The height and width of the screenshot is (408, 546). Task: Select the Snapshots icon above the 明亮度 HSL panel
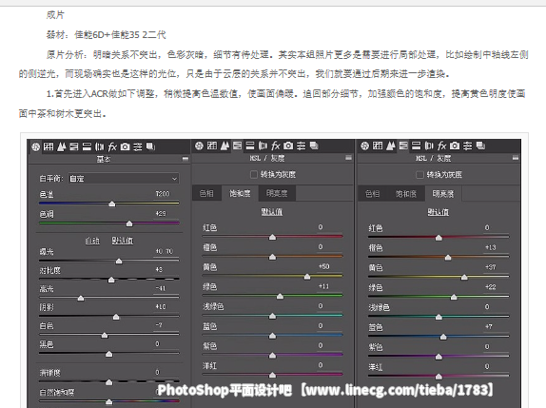click(x=480, y=146)
